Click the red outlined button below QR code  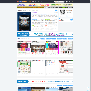(63, 16)
